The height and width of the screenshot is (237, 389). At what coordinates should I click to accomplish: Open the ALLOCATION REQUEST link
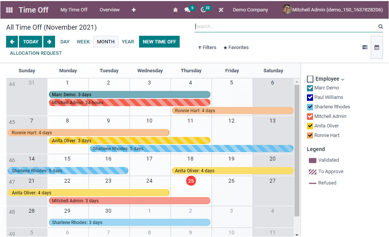[x=35, y=53]
